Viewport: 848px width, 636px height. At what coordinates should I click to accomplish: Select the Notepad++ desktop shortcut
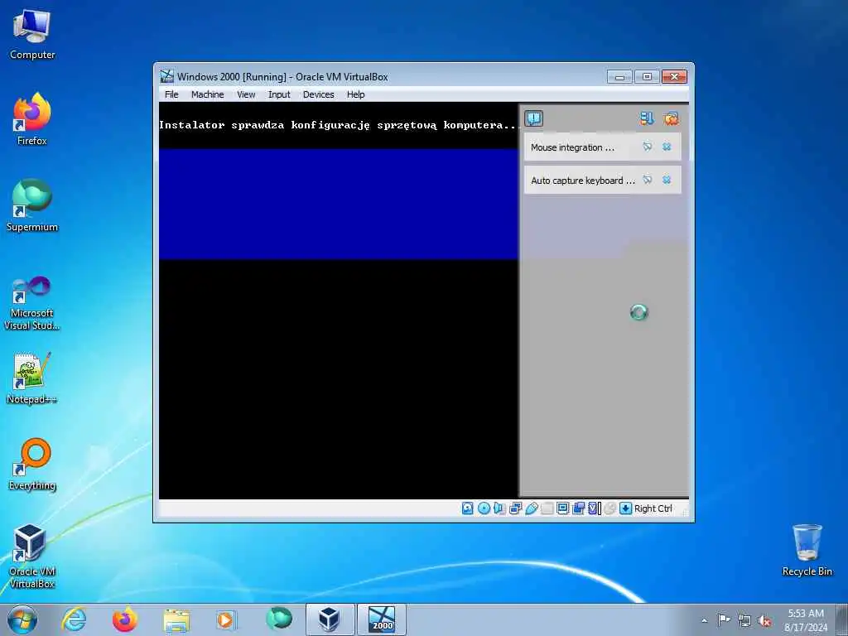[32, 378]
